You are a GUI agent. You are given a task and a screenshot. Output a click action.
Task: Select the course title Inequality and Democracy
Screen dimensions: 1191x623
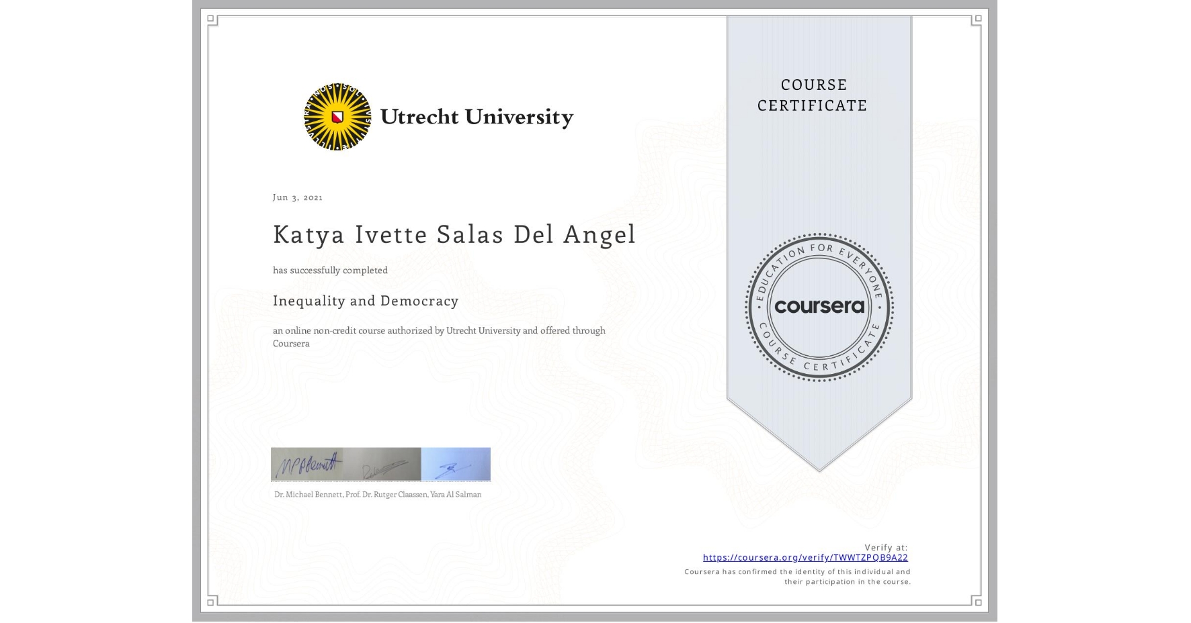[365, 301]
